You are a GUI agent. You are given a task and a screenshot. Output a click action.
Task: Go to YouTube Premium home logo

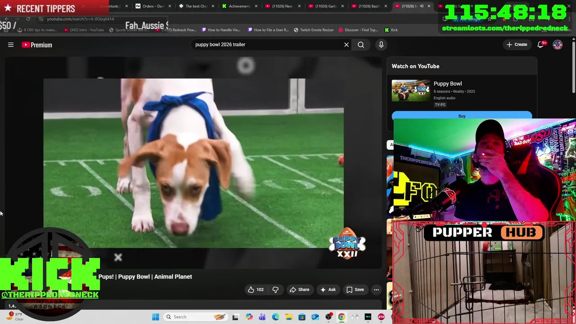[37, 45]
